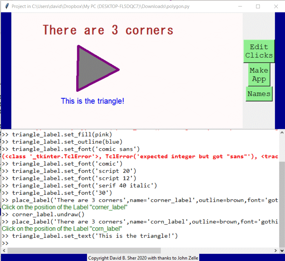This screenshot has height=261, width=285.
Task: Click the 'There are 3 corners' label
Action: click(108, 30)
